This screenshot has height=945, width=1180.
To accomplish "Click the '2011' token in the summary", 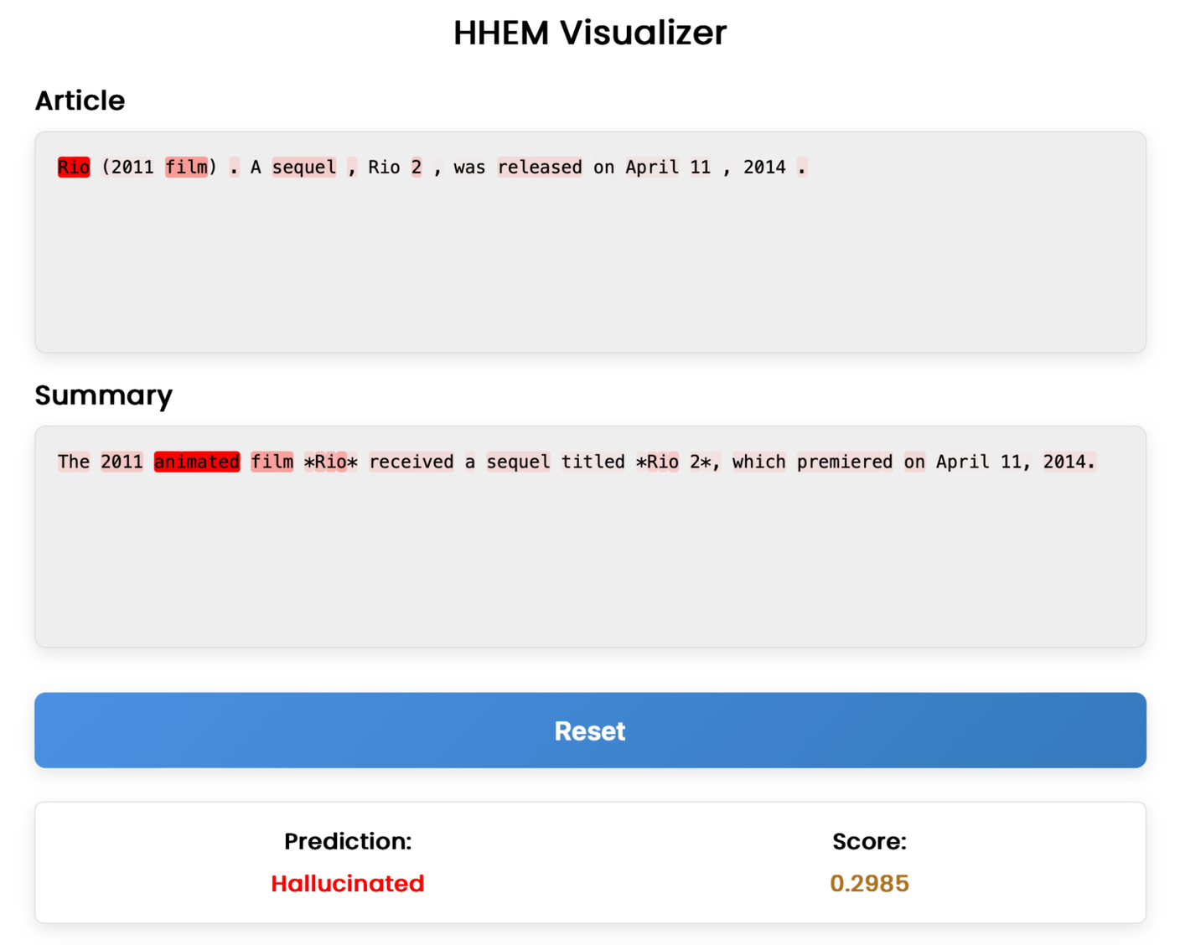I will pos(122,462).
